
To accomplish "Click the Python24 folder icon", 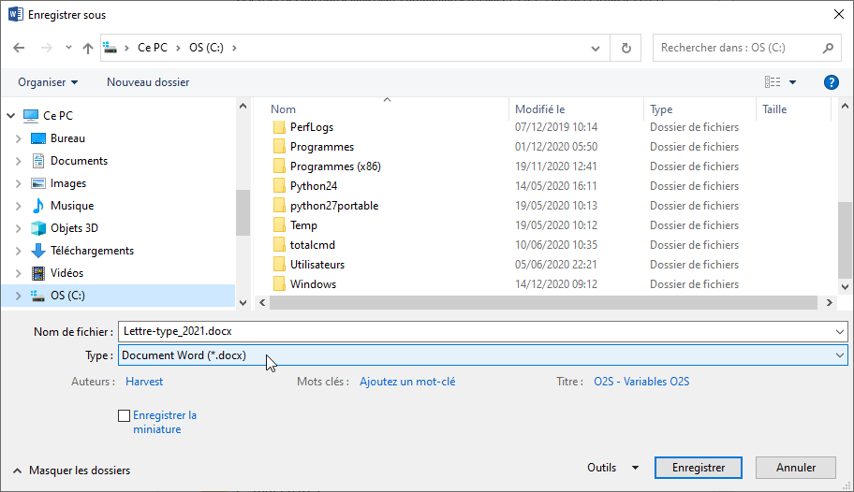I will click(x=279, y=186).
